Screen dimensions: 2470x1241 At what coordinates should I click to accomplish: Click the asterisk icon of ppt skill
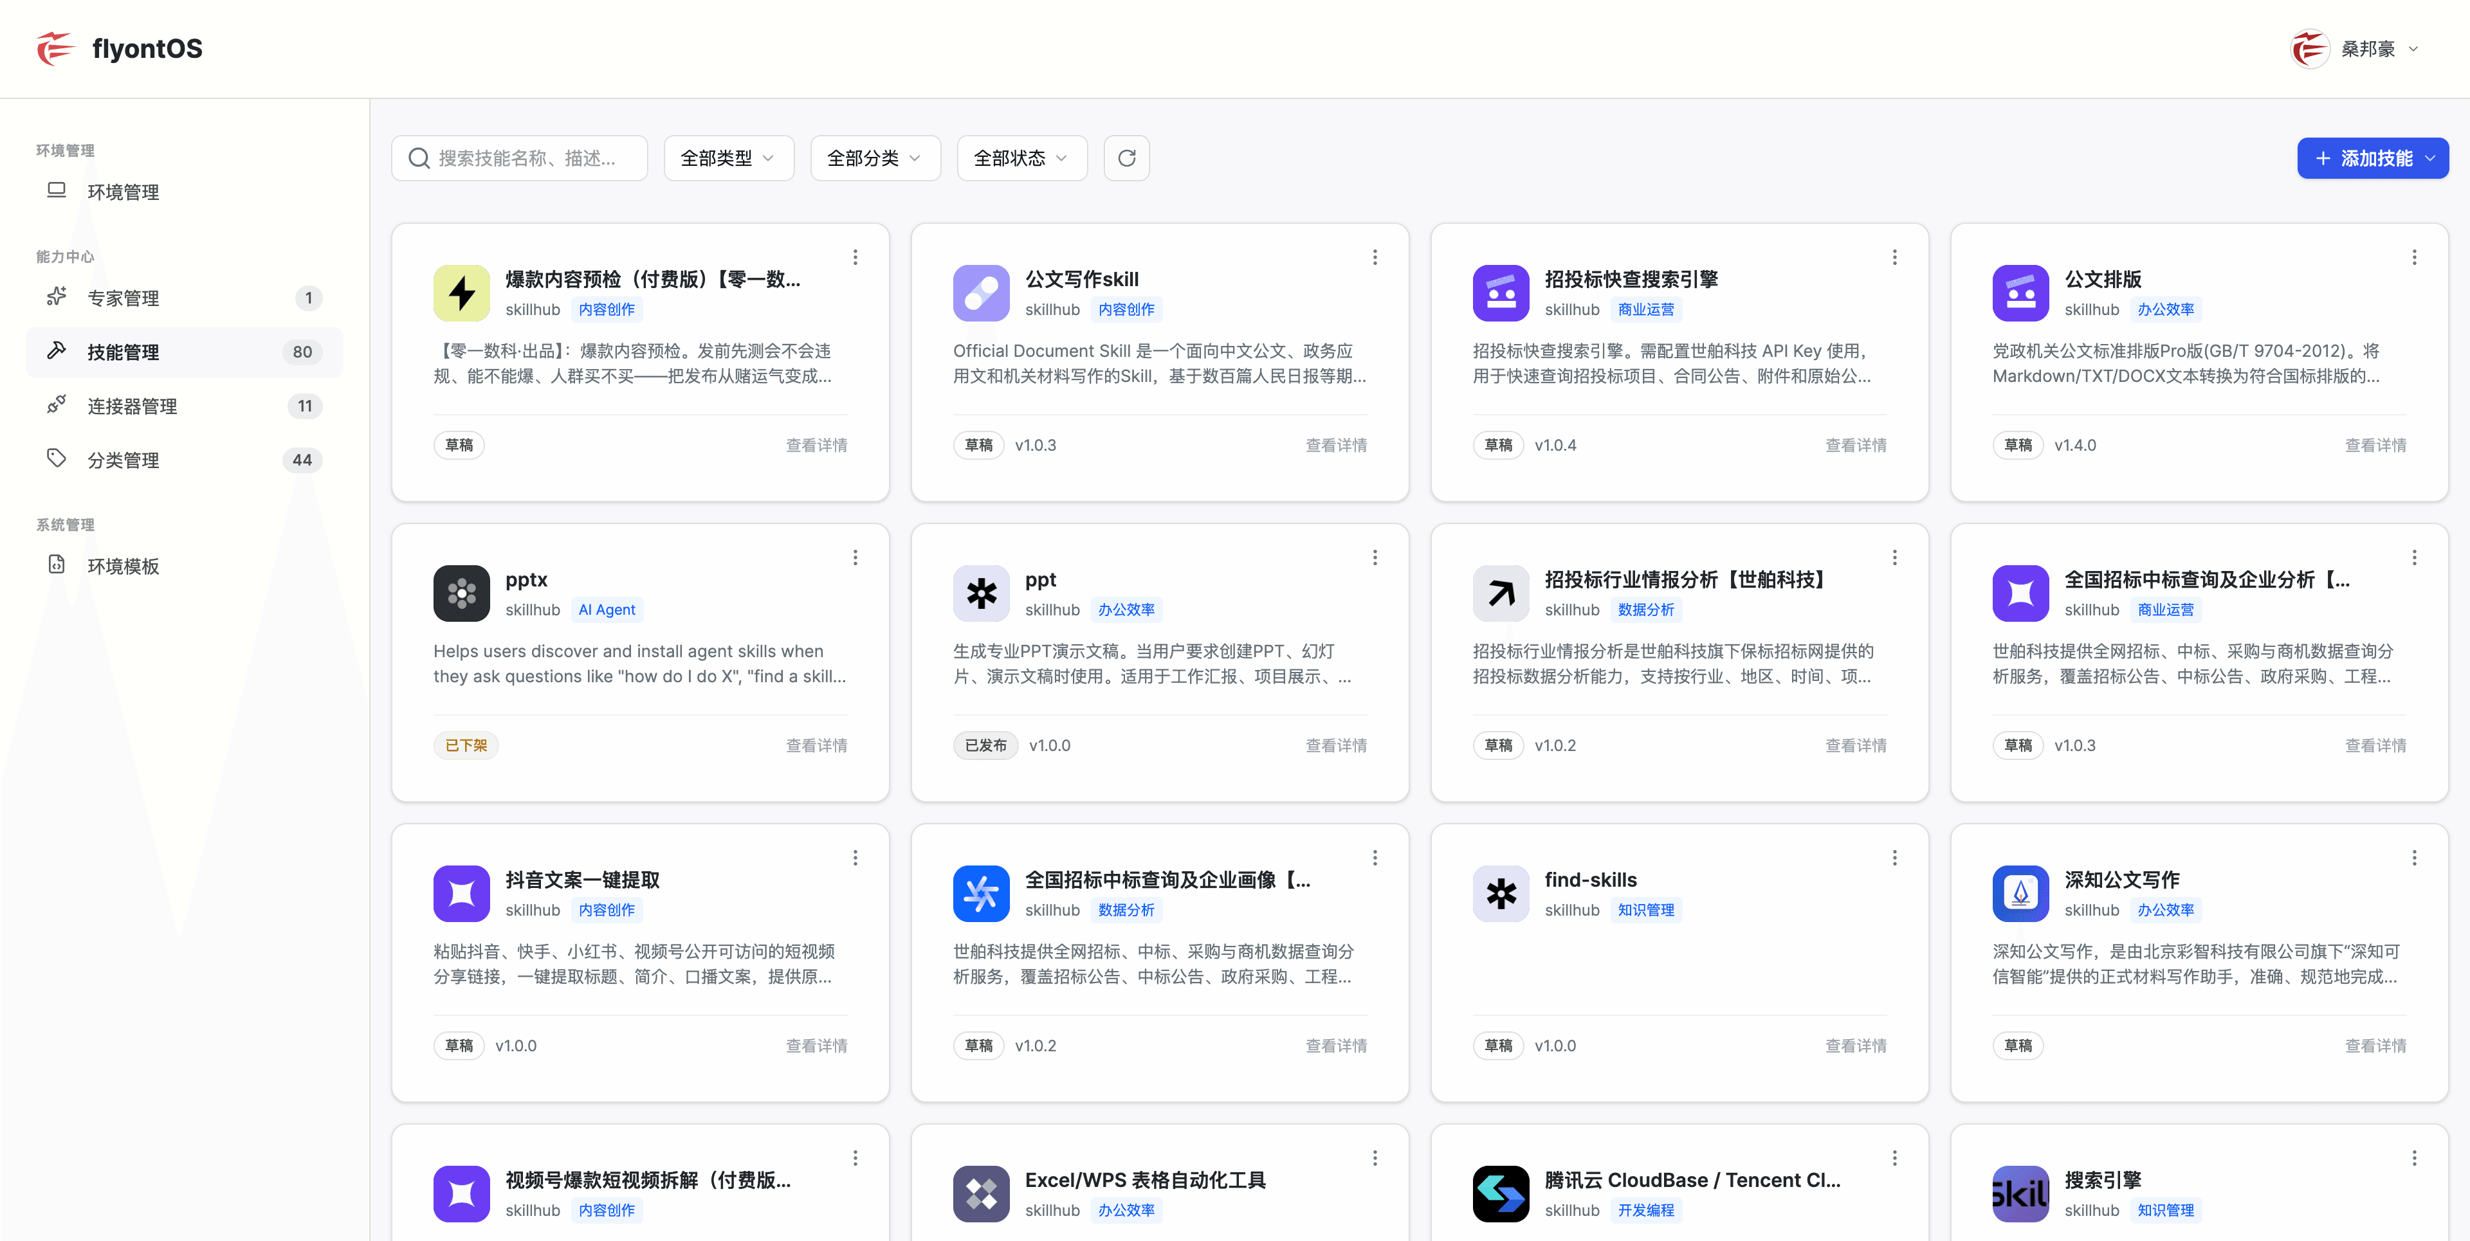click(x=981, y=593)
